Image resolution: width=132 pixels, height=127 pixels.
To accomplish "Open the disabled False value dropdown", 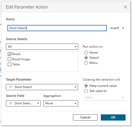I will coord(104,97).
